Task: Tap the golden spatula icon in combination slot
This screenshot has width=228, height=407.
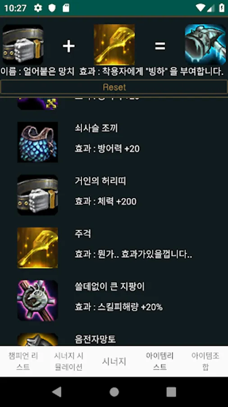Action: (x=114, y=45)
